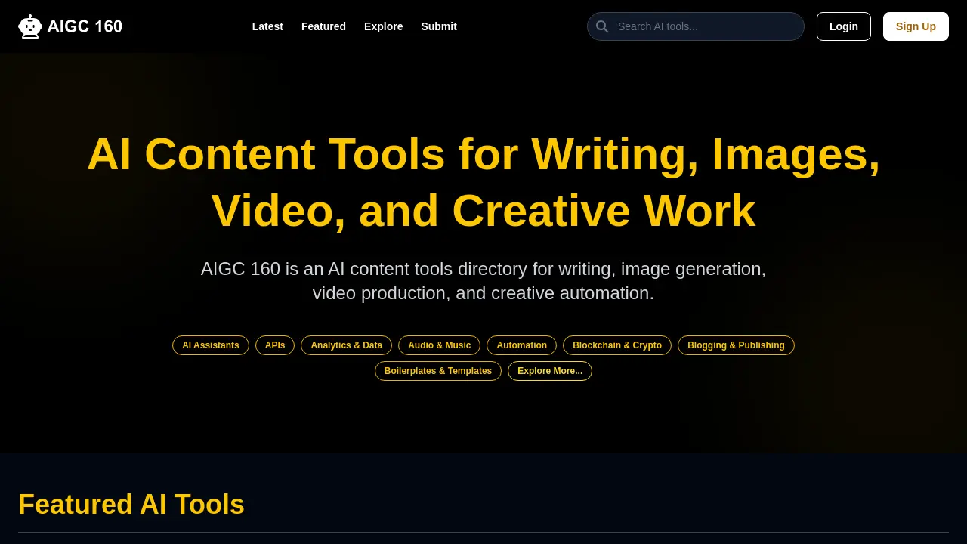
Task: Open the Submit nav item
Action: [439, 26]
